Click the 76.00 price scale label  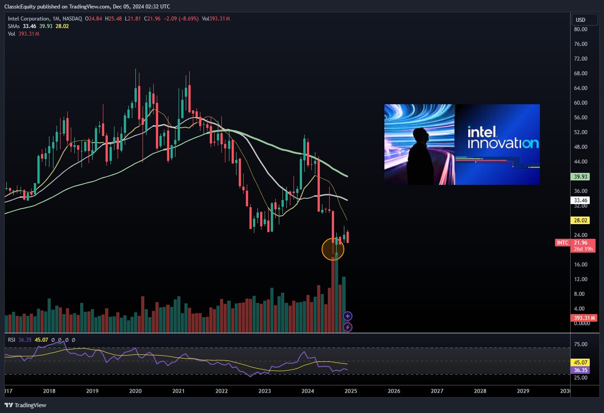pyautogui.click(x=580, y=44)
